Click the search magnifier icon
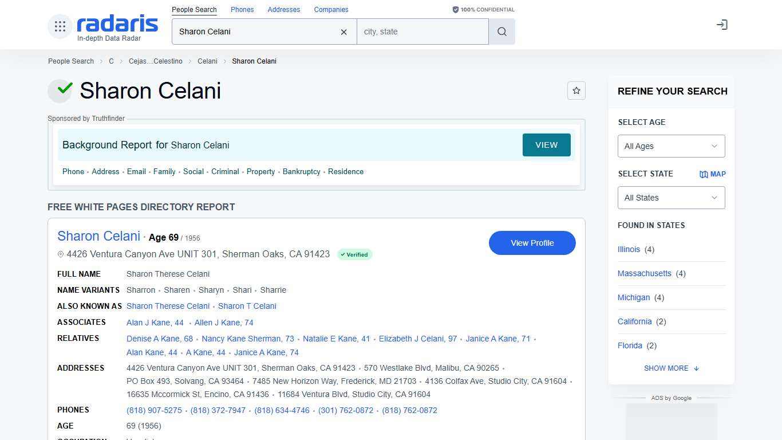 pos(501,32)
